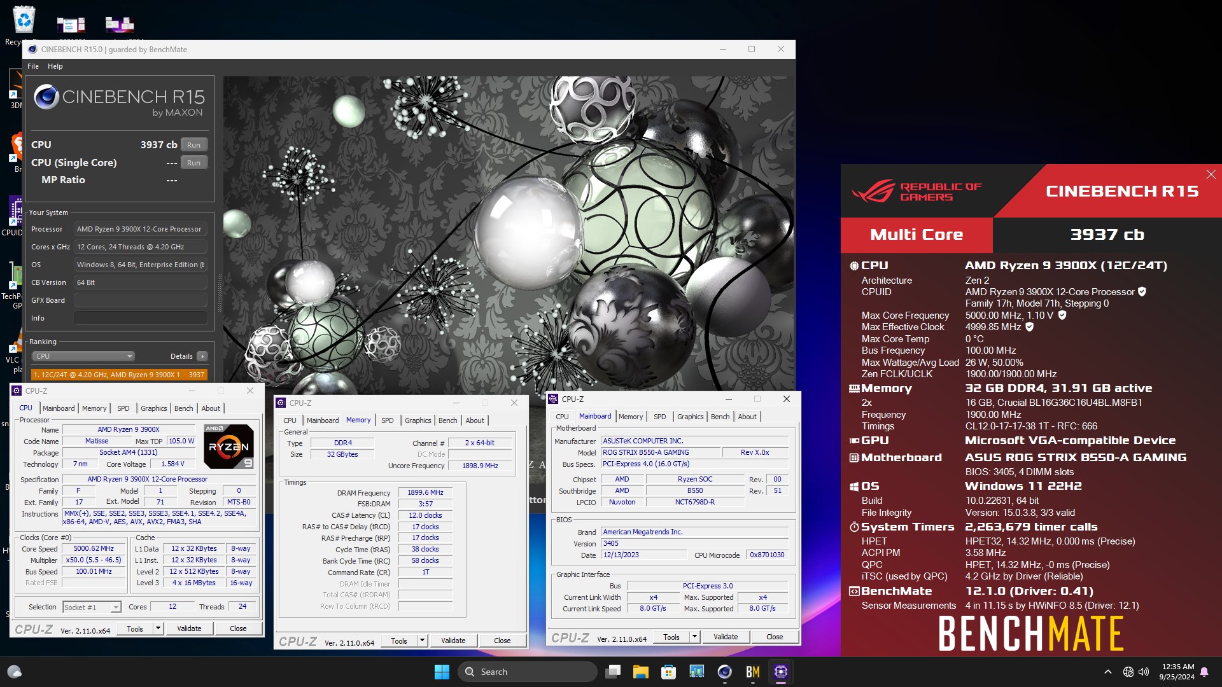Click the ranking Details arrow button
This screenshot has width=1222, height=687.
tap(202, 356)
